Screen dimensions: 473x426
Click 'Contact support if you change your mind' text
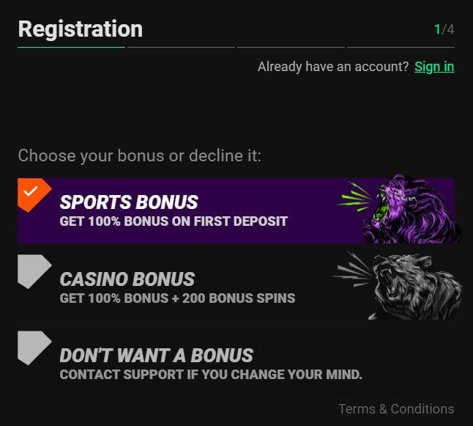coord(211,375)
